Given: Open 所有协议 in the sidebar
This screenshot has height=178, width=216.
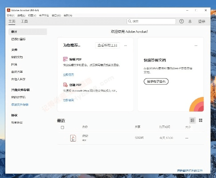Looking at the screenshot, I should [17, 122].
